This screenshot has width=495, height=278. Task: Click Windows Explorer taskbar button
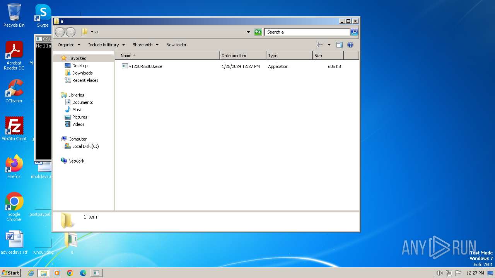click(x=44, y=273)
